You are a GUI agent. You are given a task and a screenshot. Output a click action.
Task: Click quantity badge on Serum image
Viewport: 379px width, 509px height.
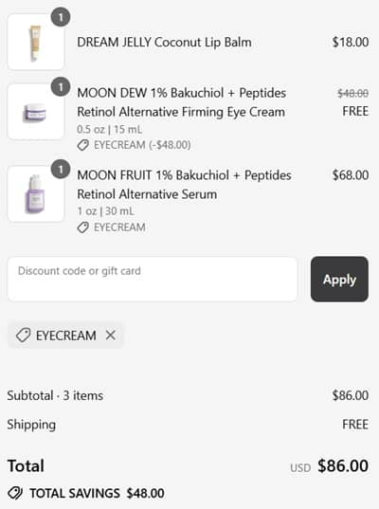(61, 169)
